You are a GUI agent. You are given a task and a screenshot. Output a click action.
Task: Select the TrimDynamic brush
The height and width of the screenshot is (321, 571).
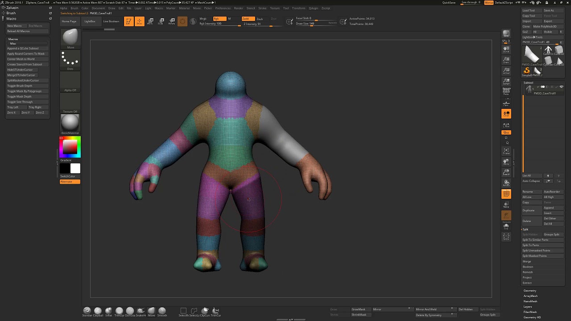click(119, 312)
